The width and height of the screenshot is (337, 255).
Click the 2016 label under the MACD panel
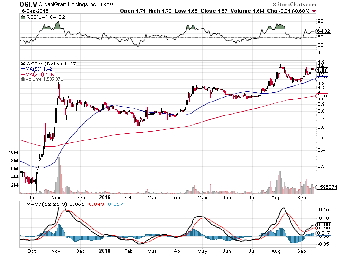(104, 251)
